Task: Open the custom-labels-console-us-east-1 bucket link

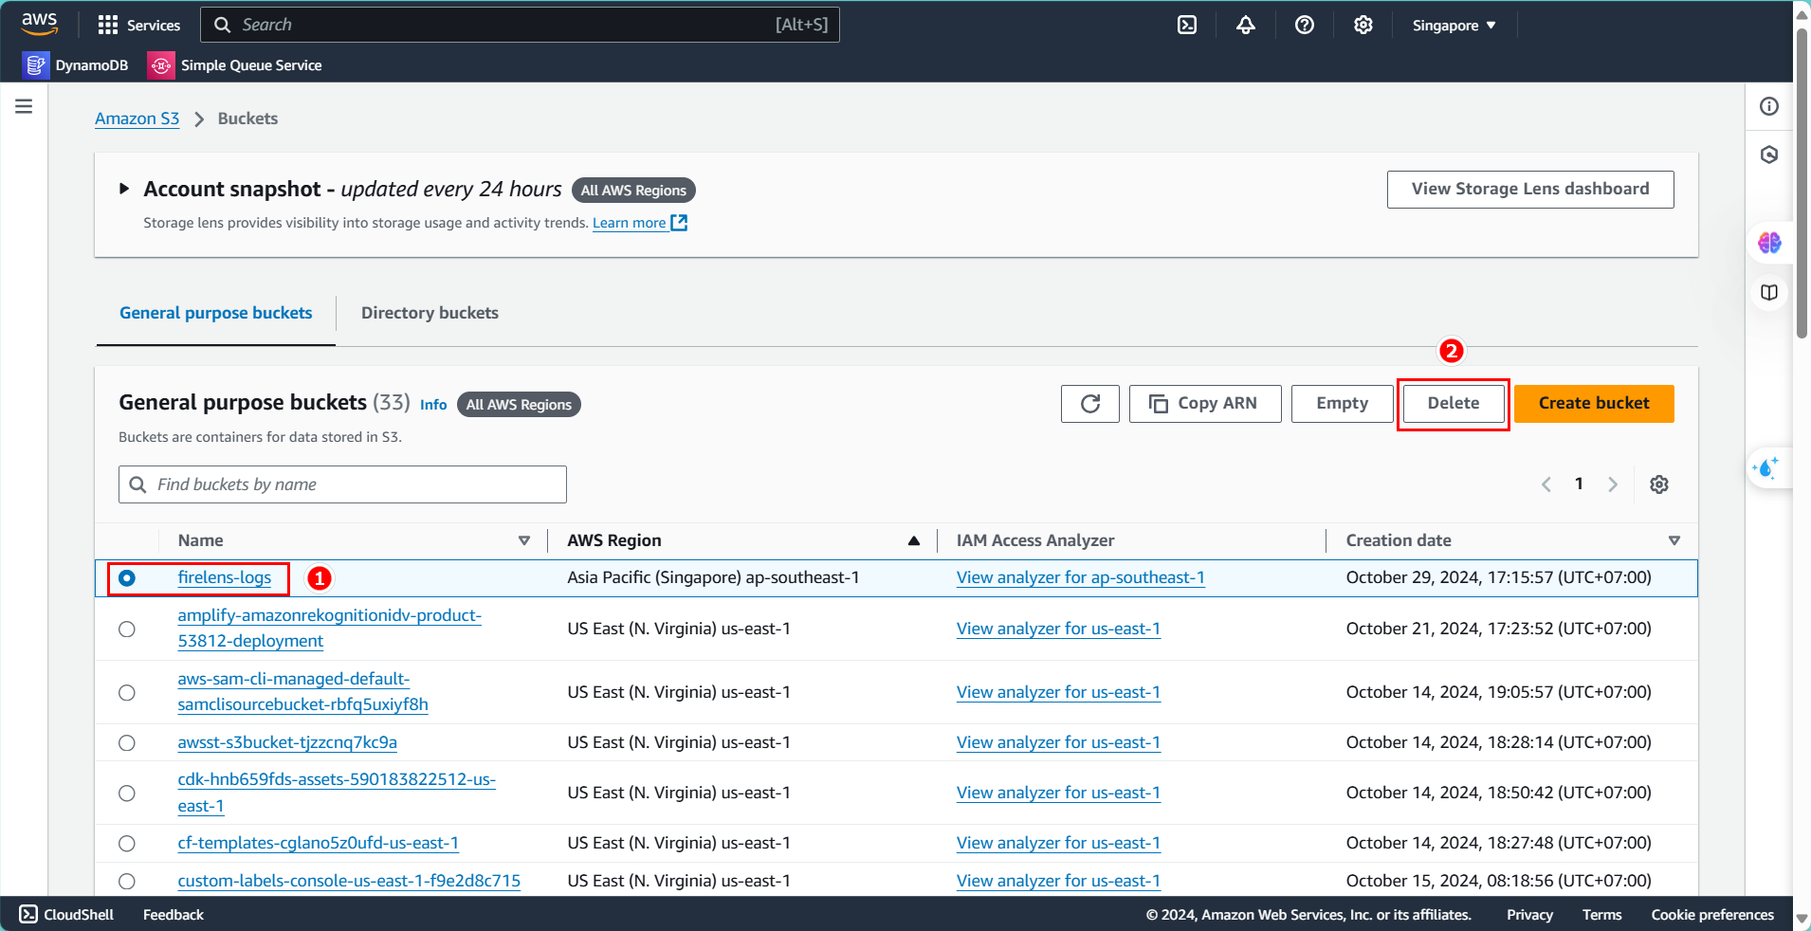Action: coord(349,881)
